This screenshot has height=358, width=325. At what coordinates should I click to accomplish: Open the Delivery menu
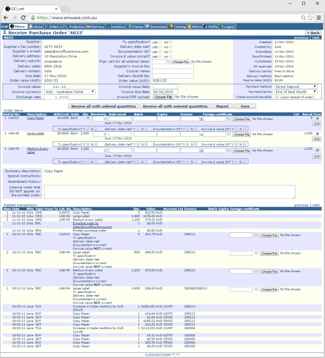coord(95,26)
